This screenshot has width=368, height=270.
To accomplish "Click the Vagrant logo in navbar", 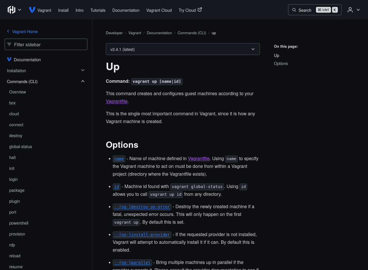I will pyautogui.click(x=32, y=10).
